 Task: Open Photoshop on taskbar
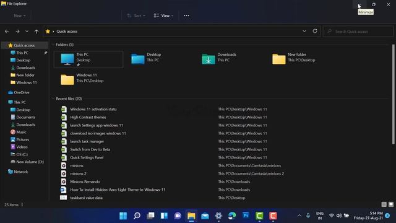pos(246,216)
